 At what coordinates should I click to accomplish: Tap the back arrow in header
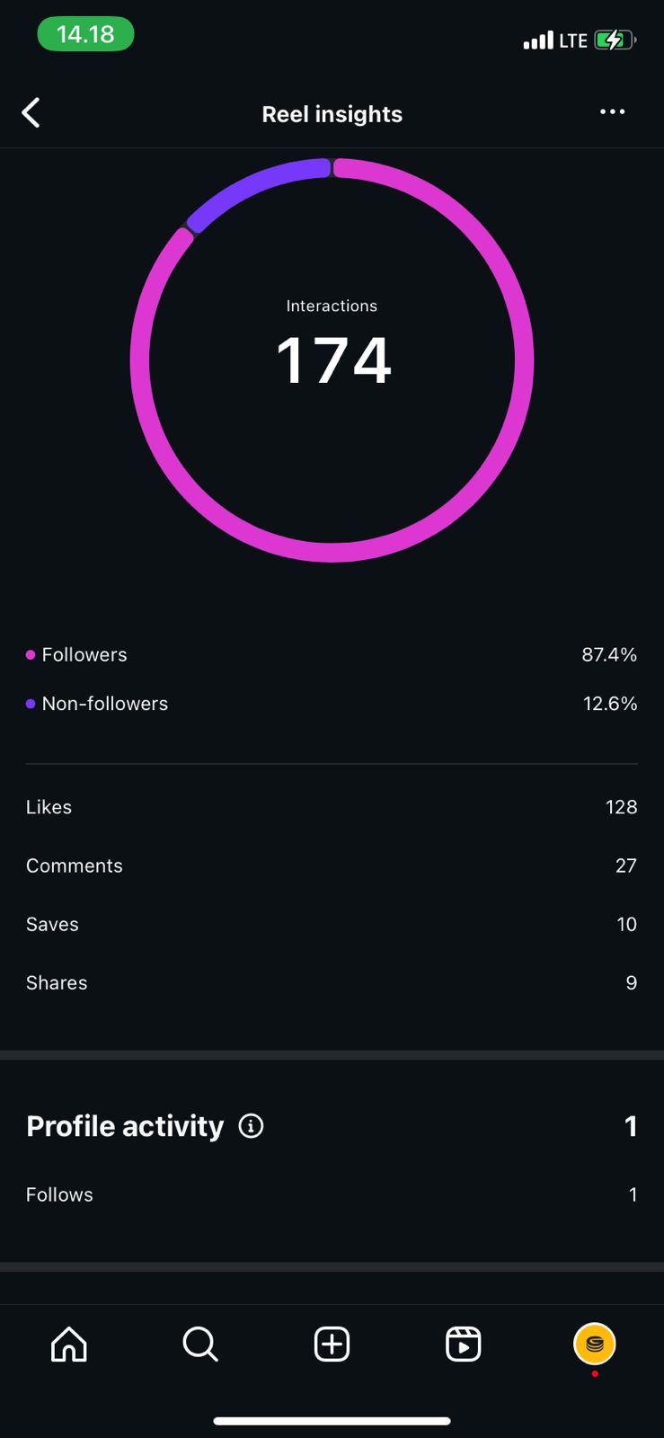tap(31, 113)
